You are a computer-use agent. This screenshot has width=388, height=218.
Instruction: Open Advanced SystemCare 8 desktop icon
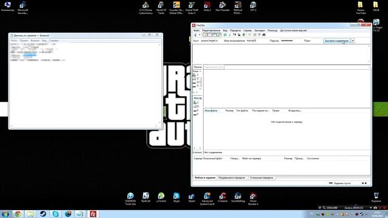click(x=207, y=199)
